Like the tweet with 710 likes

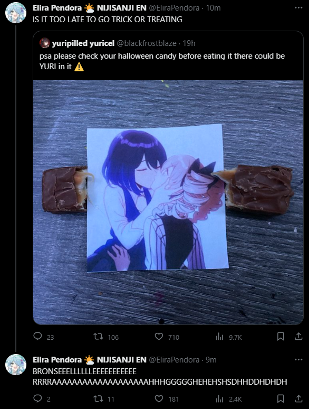tap(159, 337)
